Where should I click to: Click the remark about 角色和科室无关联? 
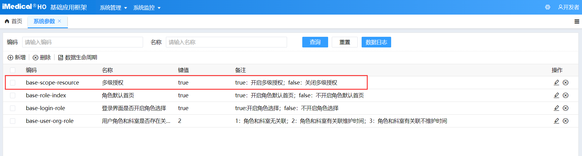(341, 121)
